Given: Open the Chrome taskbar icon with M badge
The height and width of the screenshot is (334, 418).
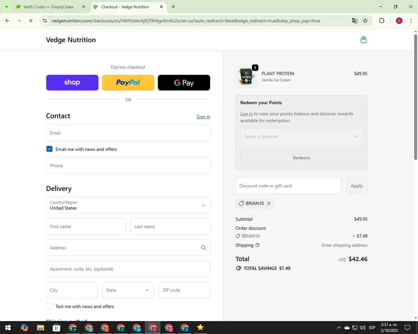Looking at the screenshot, I should pyautogui.click(x=137, y=328).
